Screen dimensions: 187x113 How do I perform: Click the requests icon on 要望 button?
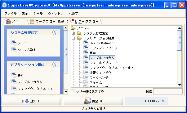pos(87,101)
